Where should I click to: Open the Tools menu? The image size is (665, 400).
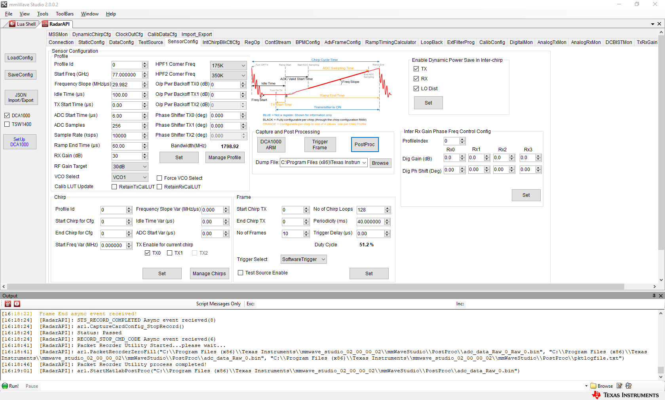(43, 14)
